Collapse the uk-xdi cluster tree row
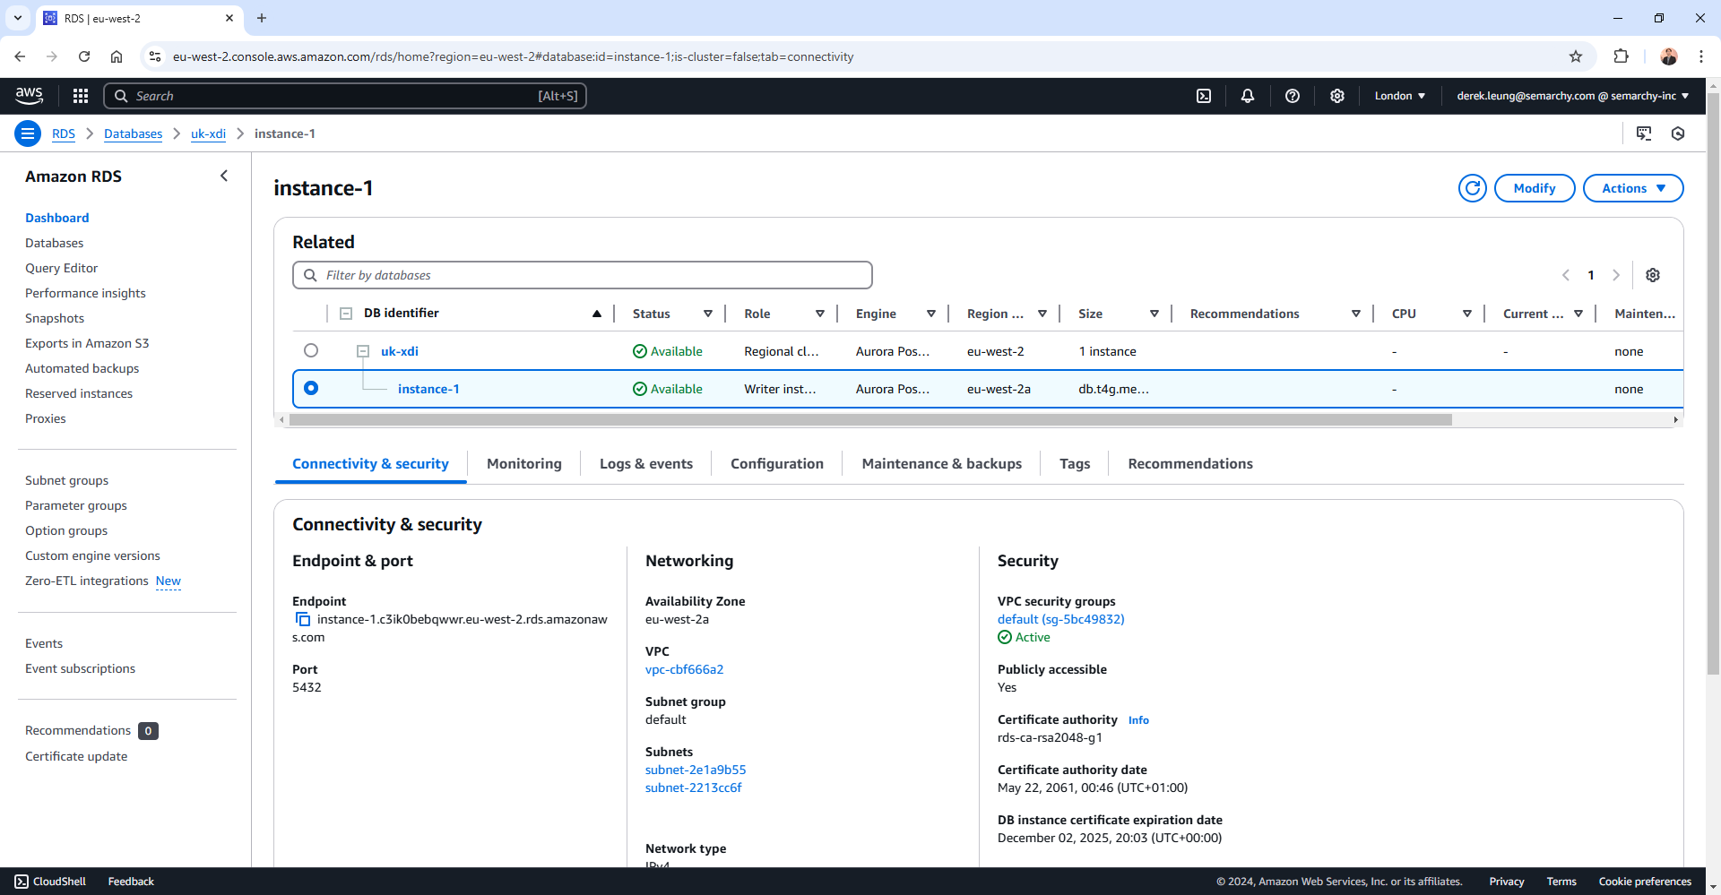1721x895 pixels. pos(363,351)
